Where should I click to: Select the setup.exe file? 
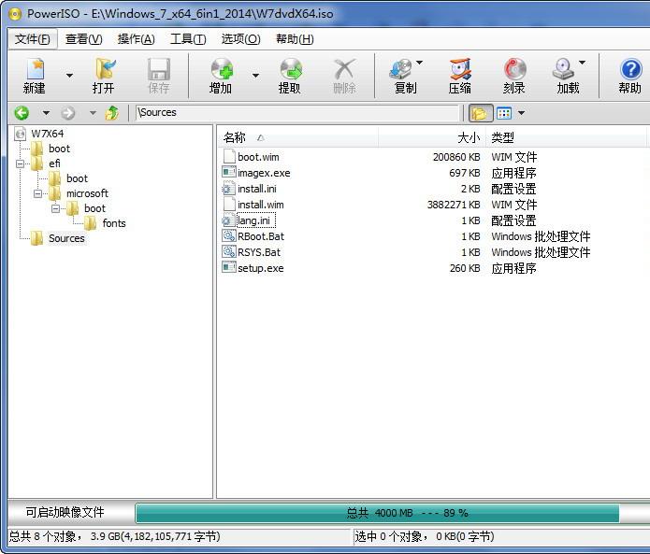pyautogui.click(x=261, y=268)
